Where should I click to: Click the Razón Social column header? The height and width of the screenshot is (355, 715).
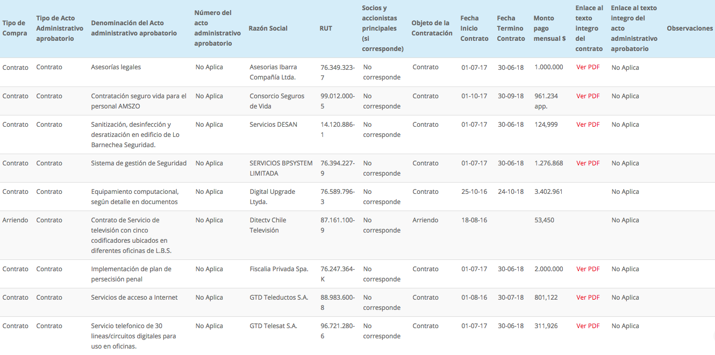coord(268,28)
